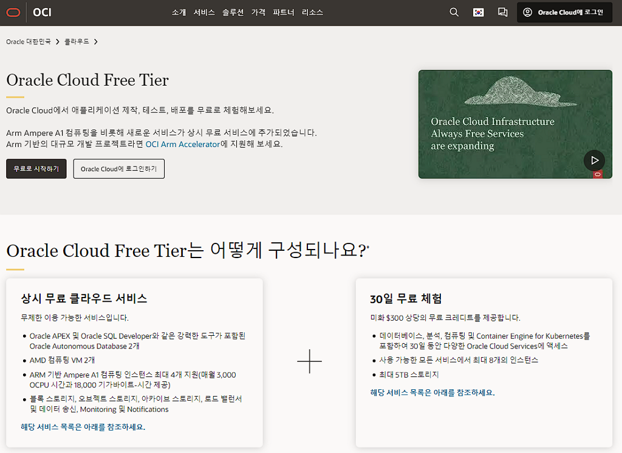Open the 파트너 menu
The width and height of the screenshot is (622, 453).
283,12
